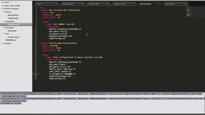The image size is (205, 115).
Task: Click line number 16 in gutter
Action: point(36,43)
